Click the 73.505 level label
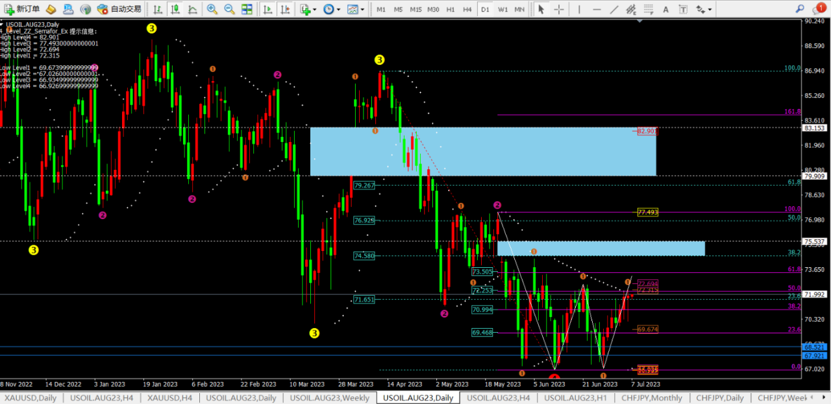Viewport: 831px width, 404px height. tap(482, 272)
